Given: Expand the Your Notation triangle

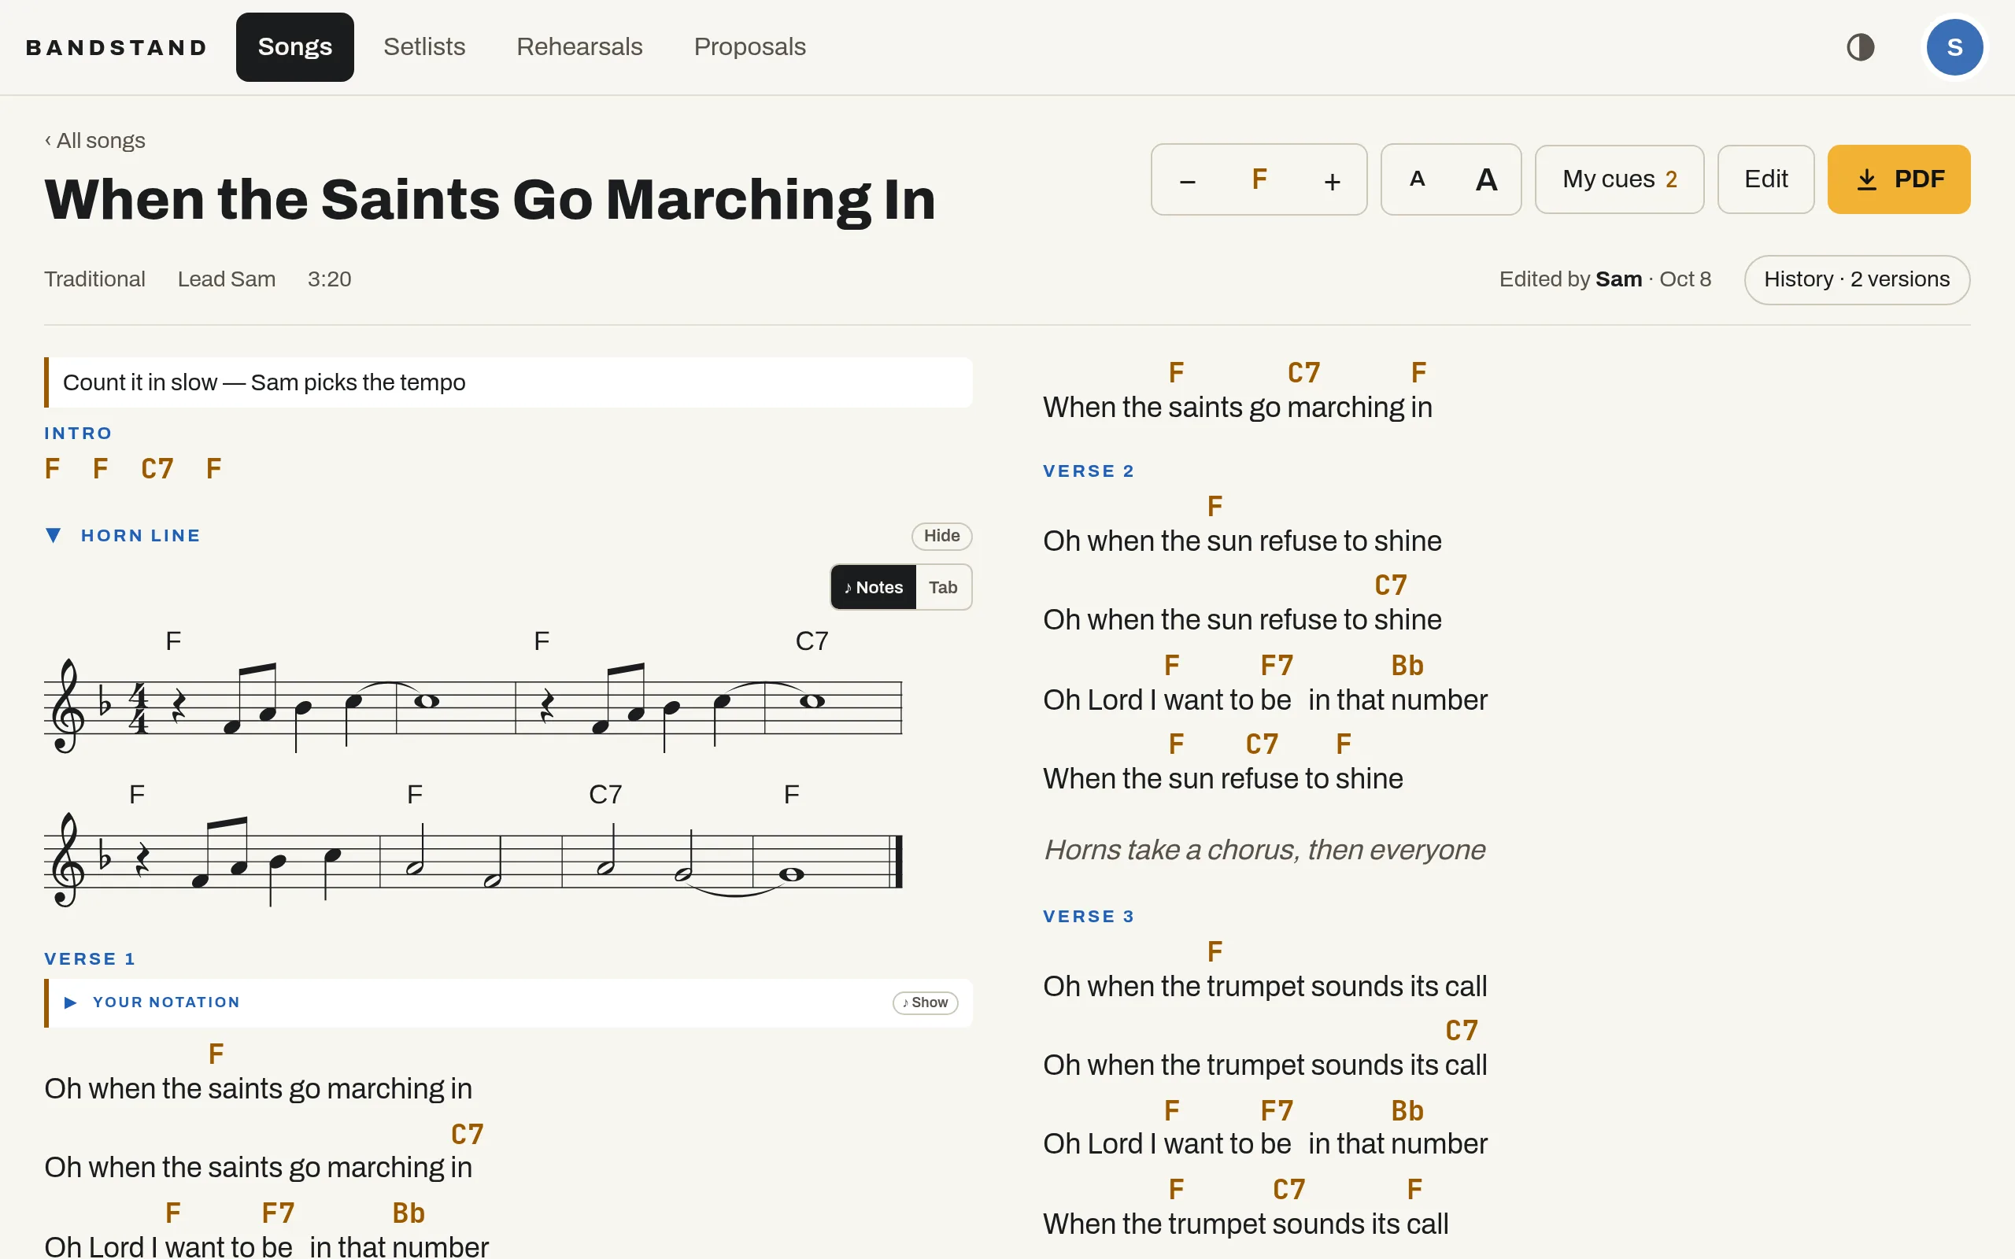Looking at the screenshot, I should [71, 1002].
